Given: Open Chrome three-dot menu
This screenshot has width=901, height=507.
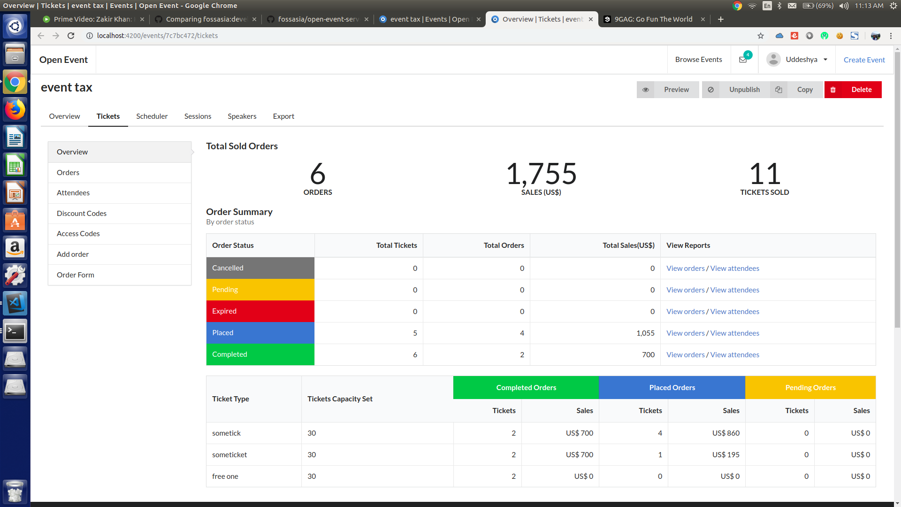Looking at the screenshot, I should tap(891, 36).
